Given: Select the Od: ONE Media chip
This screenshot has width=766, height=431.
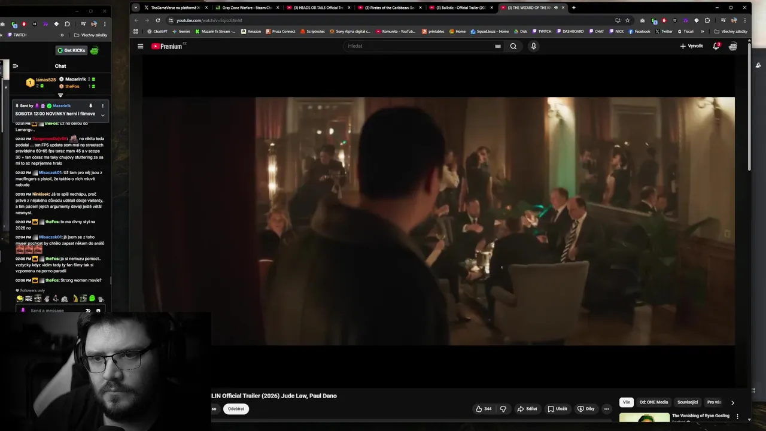Looking at the screenshot, I should point(653,402).
